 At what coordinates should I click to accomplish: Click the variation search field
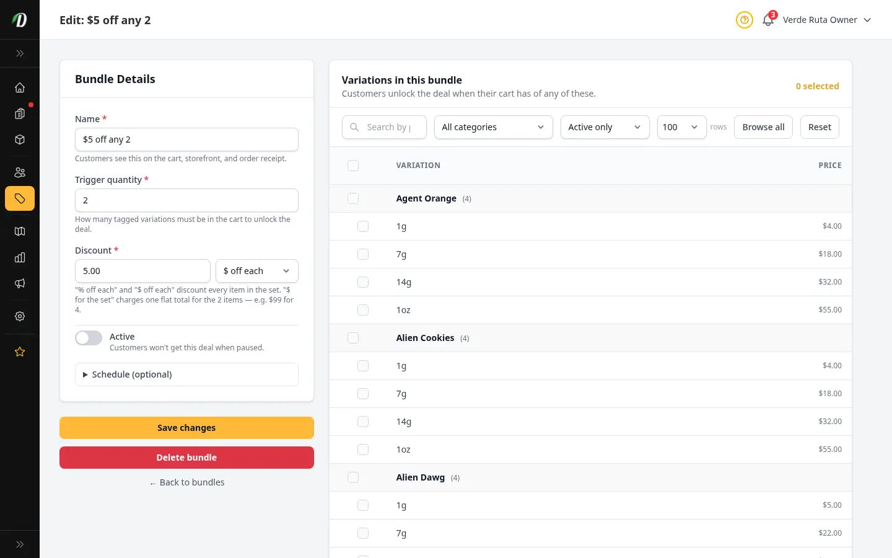tap(384, 127)
